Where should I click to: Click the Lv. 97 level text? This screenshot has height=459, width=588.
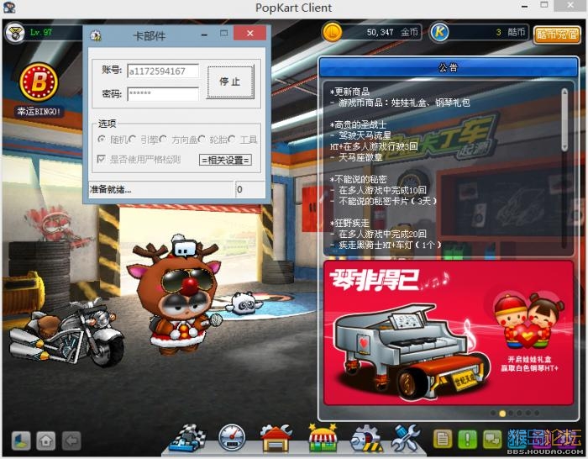point(41,32)
